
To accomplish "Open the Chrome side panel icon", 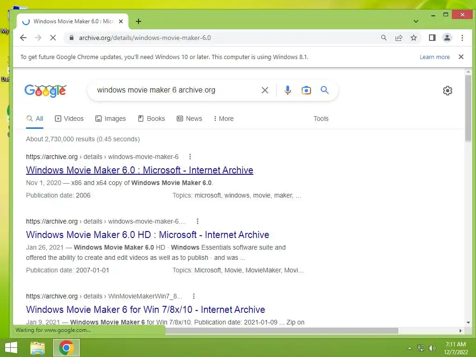I will pyautogui.click(x=432, y=38).
